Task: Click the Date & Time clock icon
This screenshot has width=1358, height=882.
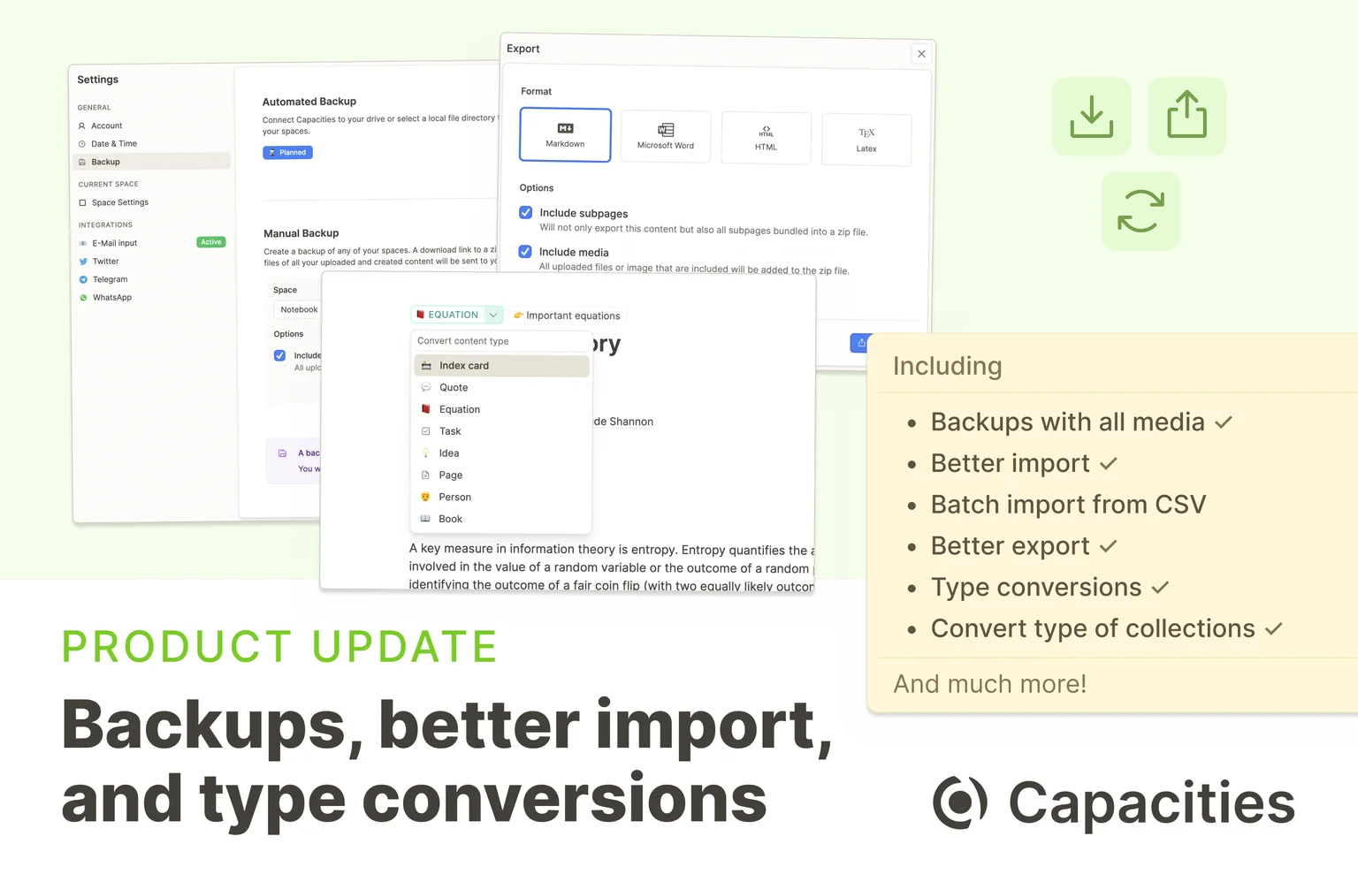Action: tap(82, 144)
